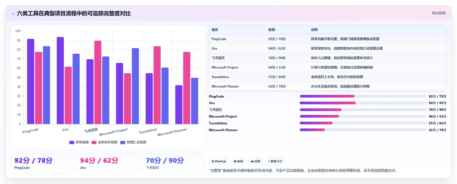Toggle the 管理汇总链路 legend color swatch
Image resolution: width=457 pixels, height=184 pixels.
click(x=123, y=142)
